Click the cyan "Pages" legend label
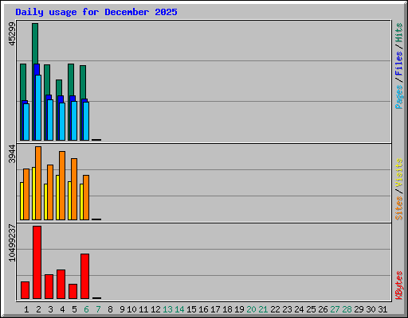This screenshot has width=408, height=318. (399, 97)
